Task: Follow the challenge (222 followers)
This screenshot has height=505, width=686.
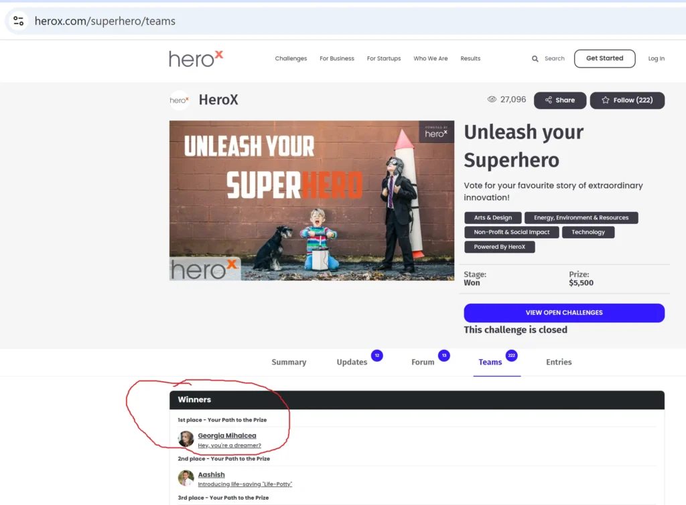Action: 627,100
